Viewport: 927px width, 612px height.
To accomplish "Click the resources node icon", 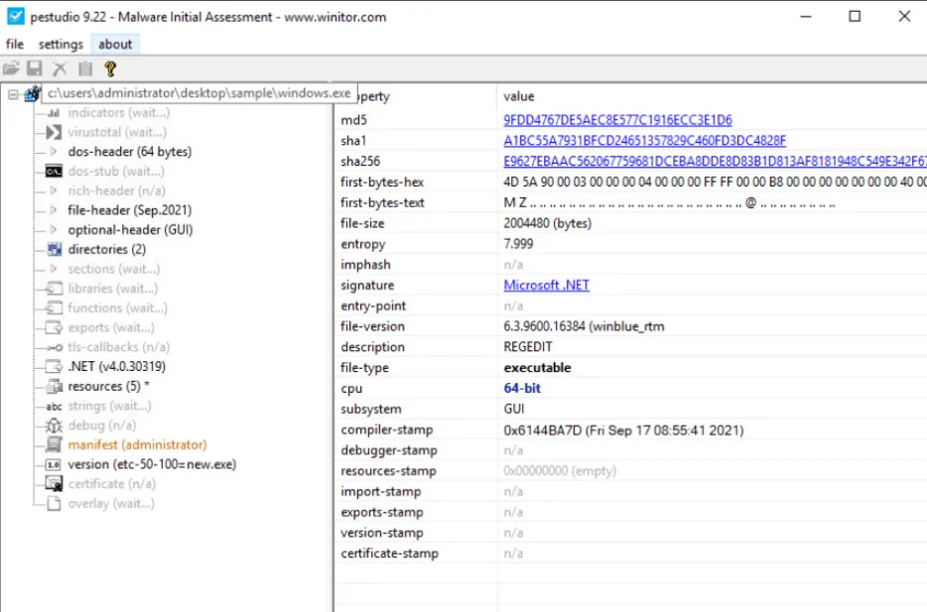I will point(55,386).
